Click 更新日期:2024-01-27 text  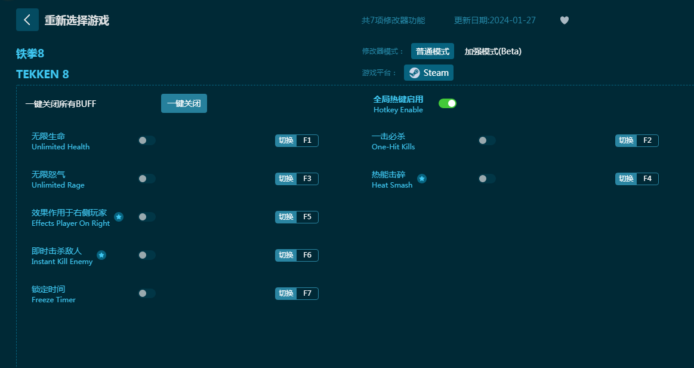coord(495,20)
